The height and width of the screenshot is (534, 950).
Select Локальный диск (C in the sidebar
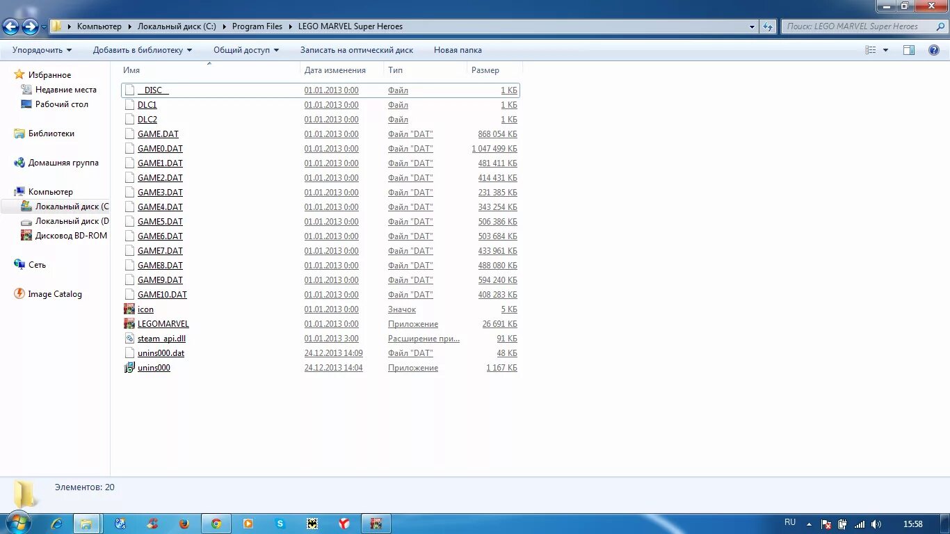[72, 207]
